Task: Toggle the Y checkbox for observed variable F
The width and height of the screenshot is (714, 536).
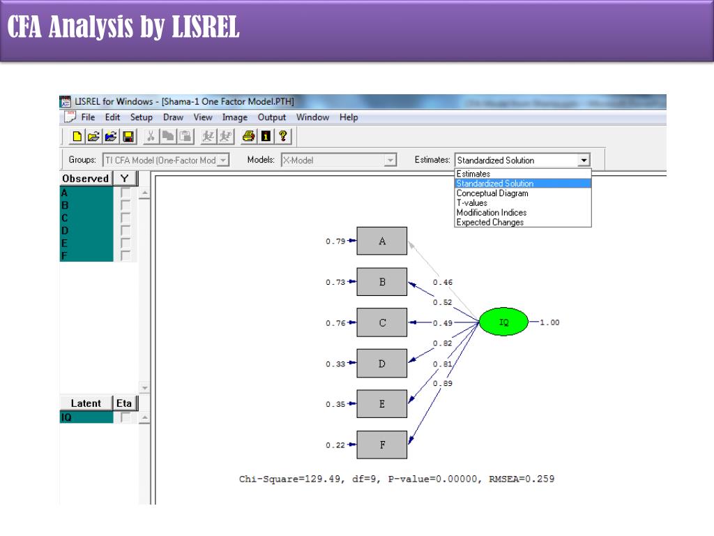Action: click(126, 255)
